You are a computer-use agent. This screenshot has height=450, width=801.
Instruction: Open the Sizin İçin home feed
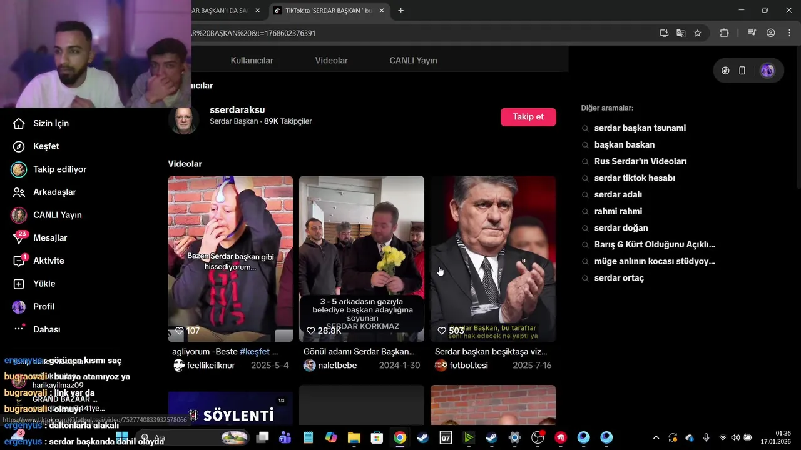point(41,123)
